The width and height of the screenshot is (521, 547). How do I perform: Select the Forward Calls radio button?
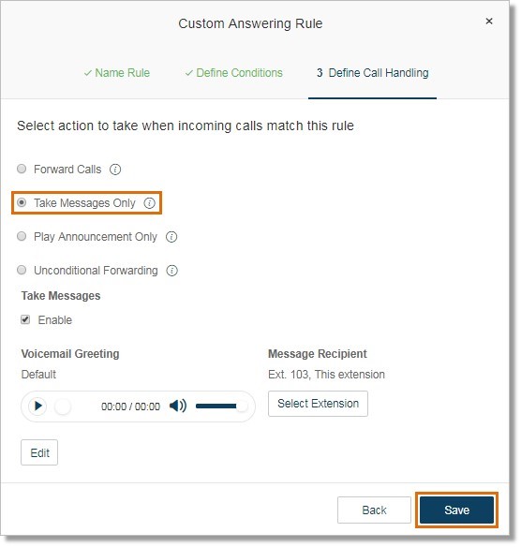pyautogui.click(x=22, y=169)
